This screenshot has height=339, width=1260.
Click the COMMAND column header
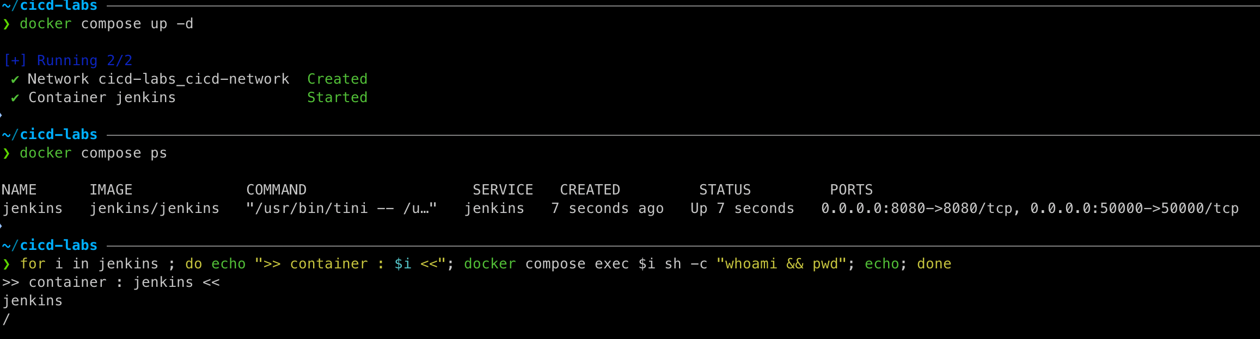point(276,190)
